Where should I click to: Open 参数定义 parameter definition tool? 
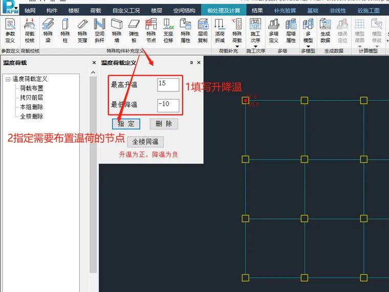pyautogui.click(x=10, y=31)
